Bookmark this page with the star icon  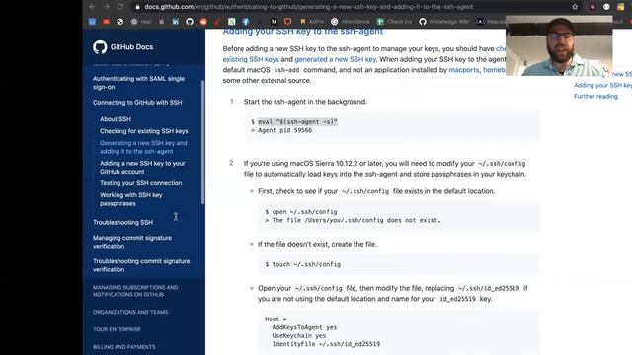click(575, 7)
